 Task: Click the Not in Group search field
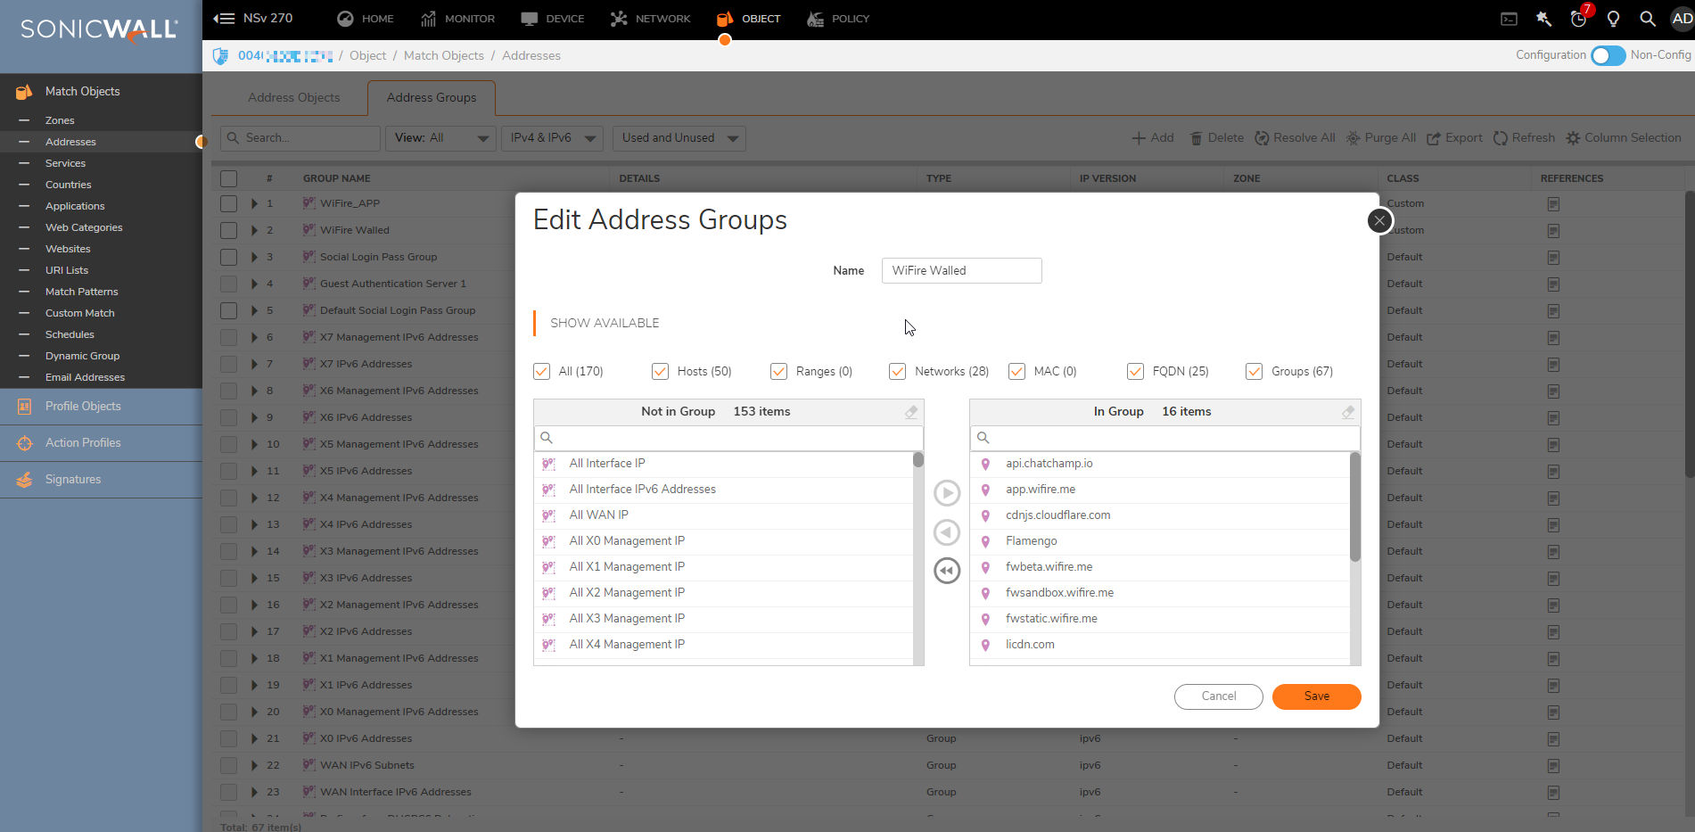(x=728, y=438)
